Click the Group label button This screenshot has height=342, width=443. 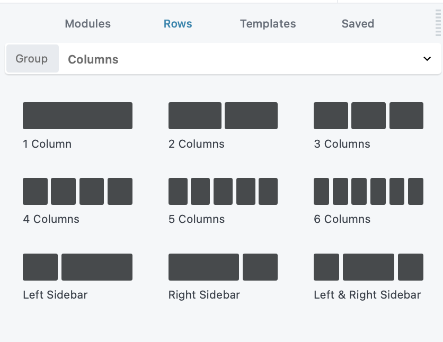[x=32, y=59]
